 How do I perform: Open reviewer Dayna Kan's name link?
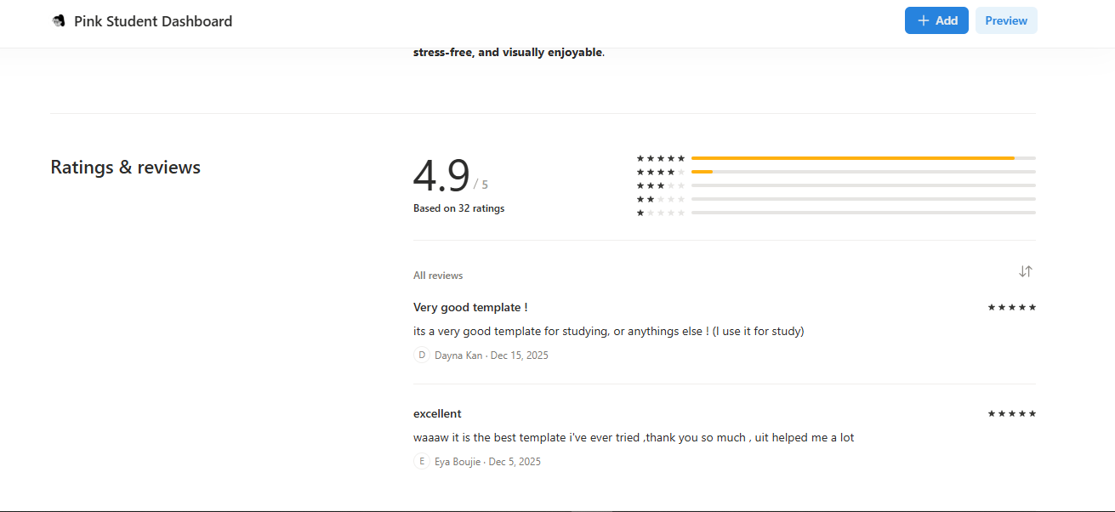tap(458, 356)
